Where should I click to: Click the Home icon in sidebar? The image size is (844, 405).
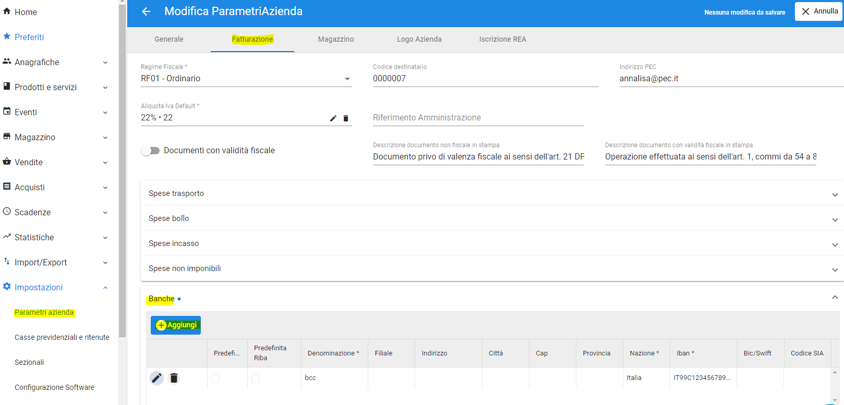click(7, 11)
